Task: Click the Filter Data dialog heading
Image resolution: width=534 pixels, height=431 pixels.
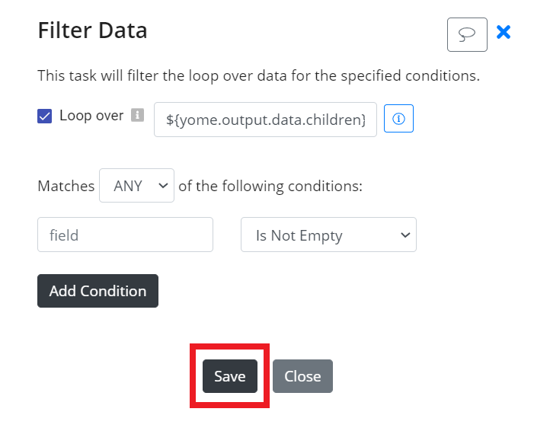Action: [x=92, y=30]
